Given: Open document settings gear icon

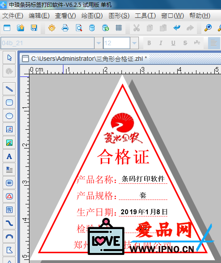Looking at the screenshot, I should [x=52, y=28].
